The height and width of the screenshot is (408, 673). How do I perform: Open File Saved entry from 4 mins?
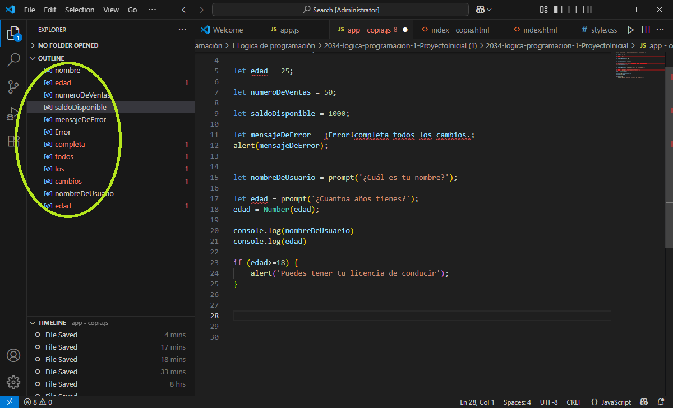point(111,335)
